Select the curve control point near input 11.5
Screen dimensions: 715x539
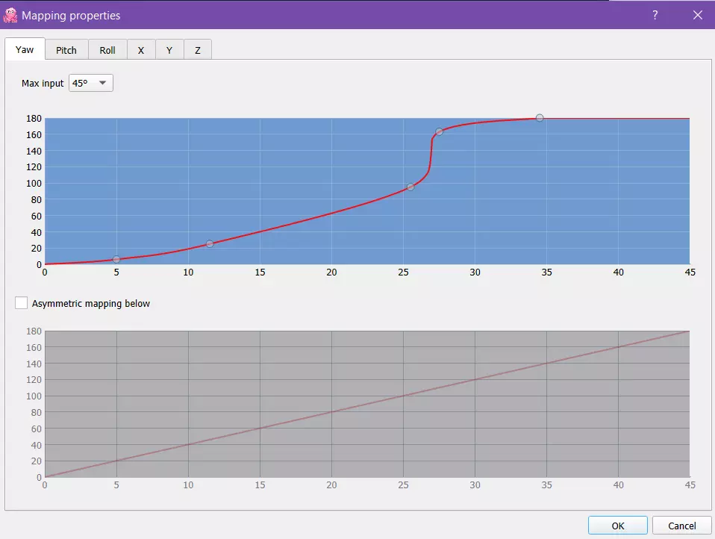[209, 244]
